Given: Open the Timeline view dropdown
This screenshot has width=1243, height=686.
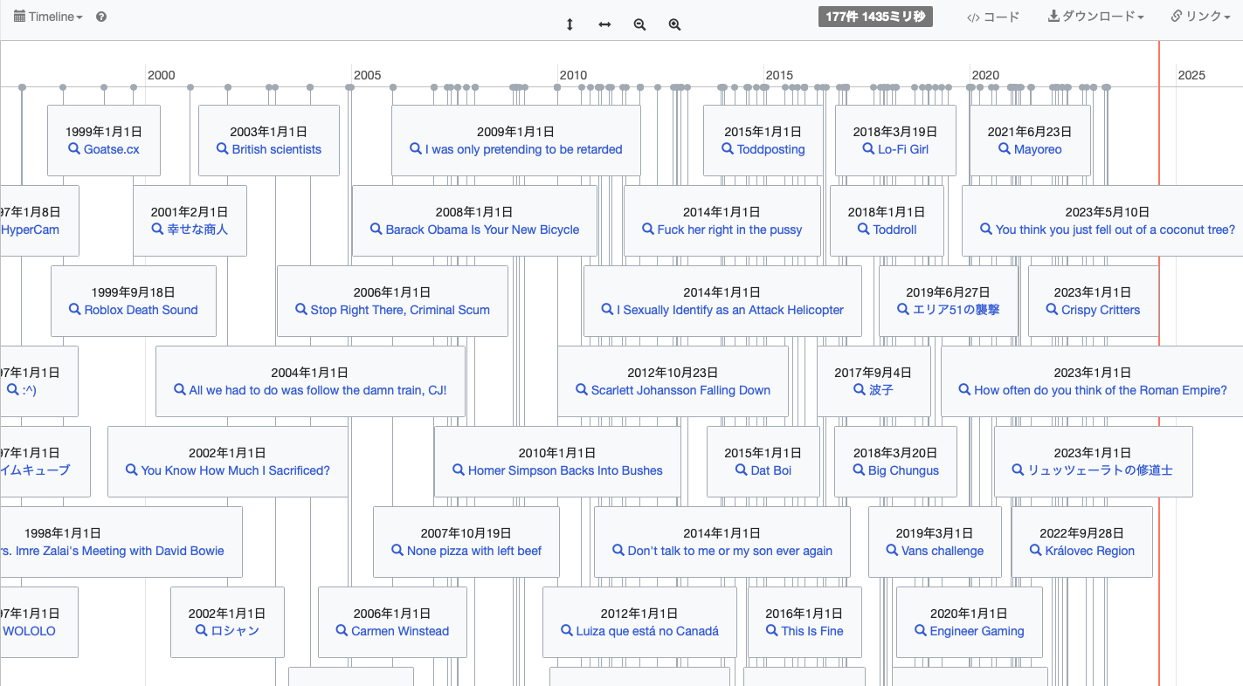Looking at the screenshot, I should 48,17.
